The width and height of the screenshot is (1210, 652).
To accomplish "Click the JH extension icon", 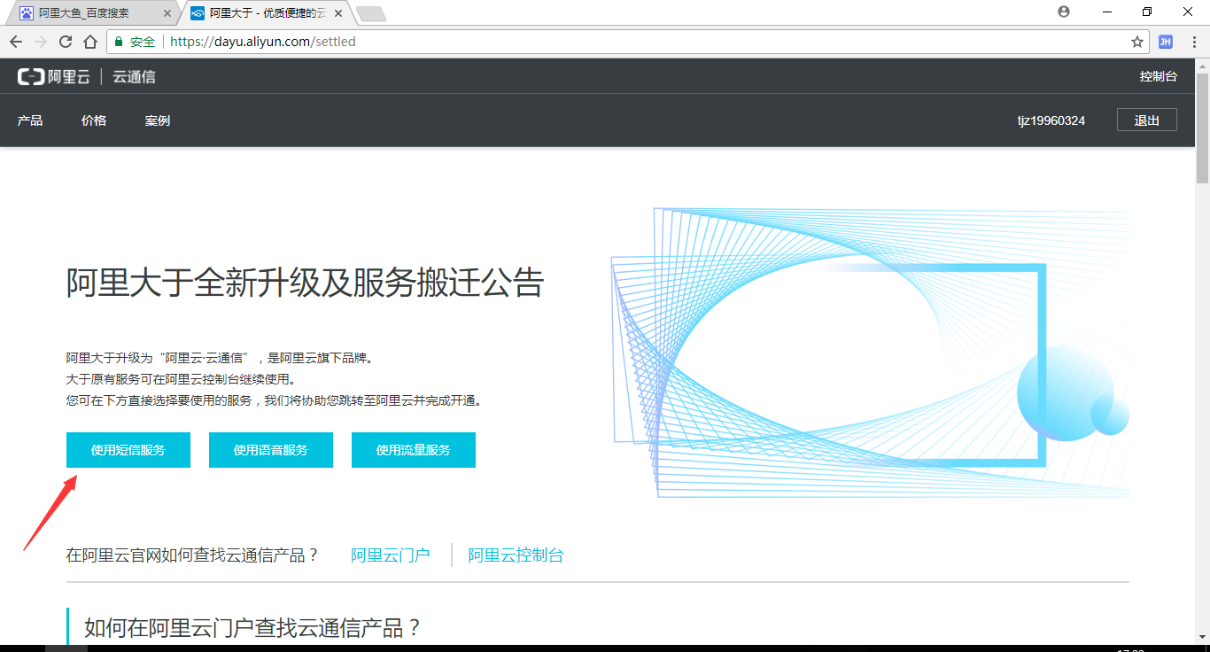I will coord(1166,42).
